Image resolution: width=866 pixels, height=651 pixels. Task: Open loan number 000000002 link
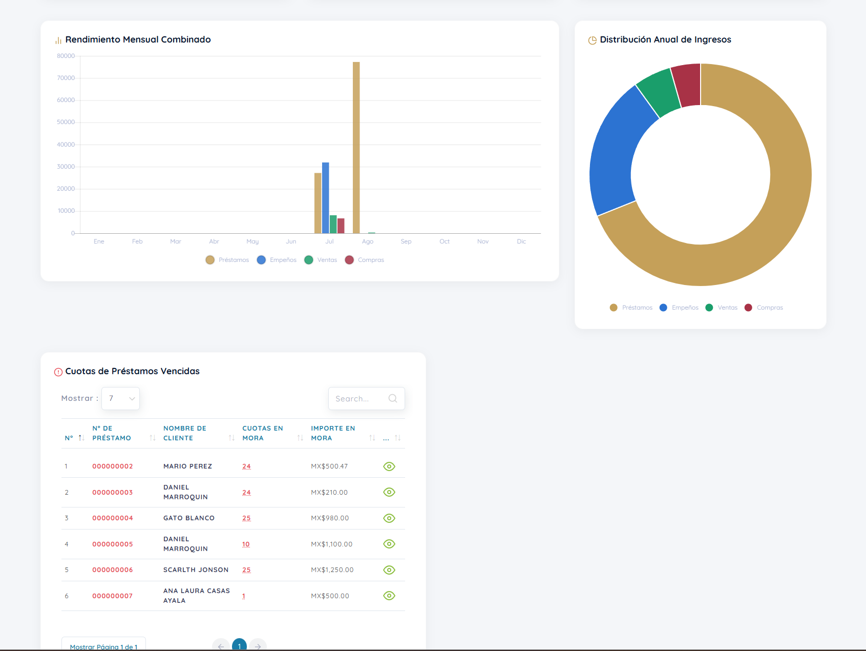coord(113,466)
